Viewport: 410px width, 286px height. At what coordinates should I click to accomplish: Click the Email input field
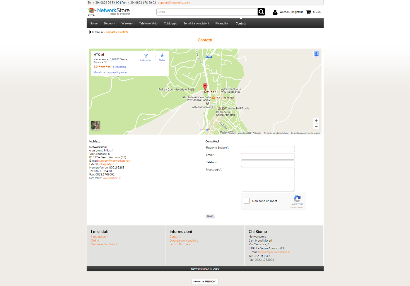click(268, 156)
